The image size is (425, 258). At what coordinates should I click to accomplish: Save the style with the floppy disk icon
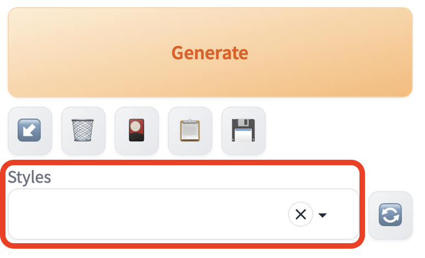tap(243, 131)
